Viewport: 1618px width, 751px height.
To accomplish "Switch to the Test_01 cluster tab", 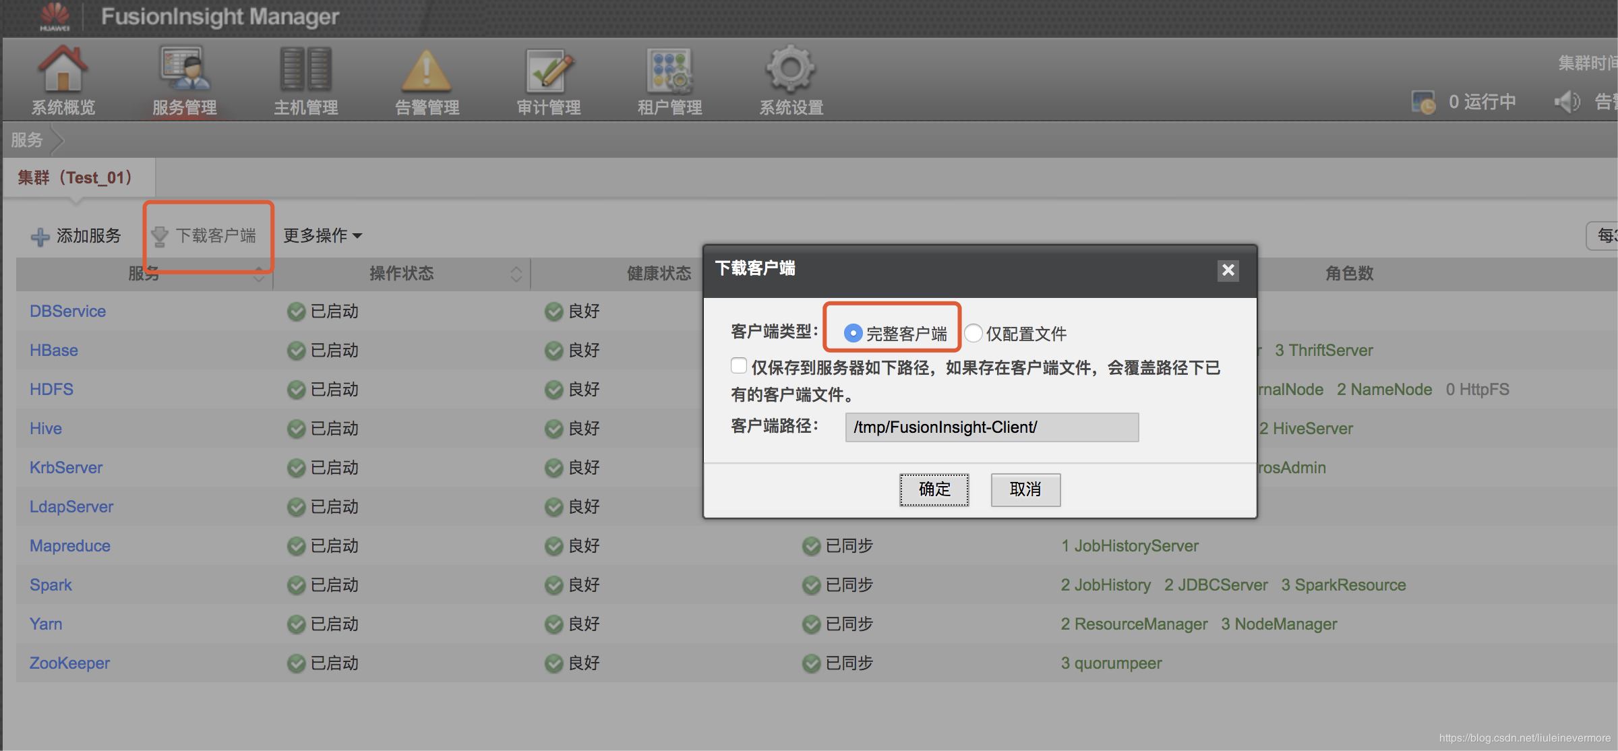I will pos(75,177).
